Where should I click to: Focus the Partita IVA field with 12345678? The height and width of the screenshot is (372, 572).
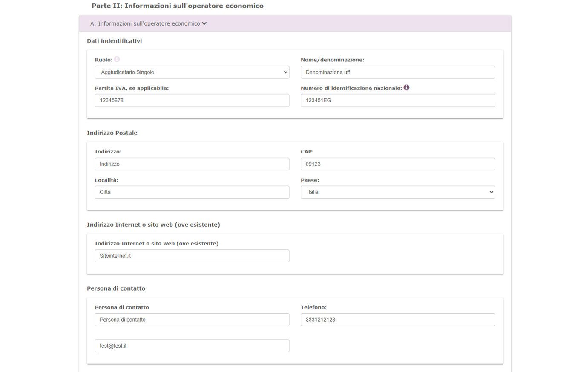192,101
